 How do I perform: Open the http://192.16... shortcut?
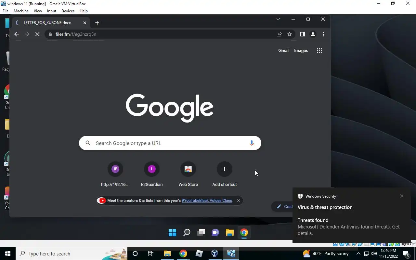click(x=115, y=174)
